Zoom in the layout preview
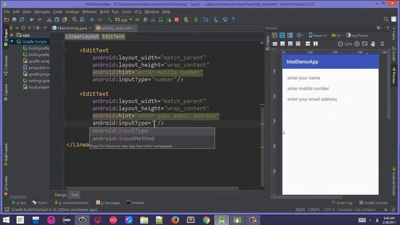This screenshot has width=400, height=225. (357, 44)
